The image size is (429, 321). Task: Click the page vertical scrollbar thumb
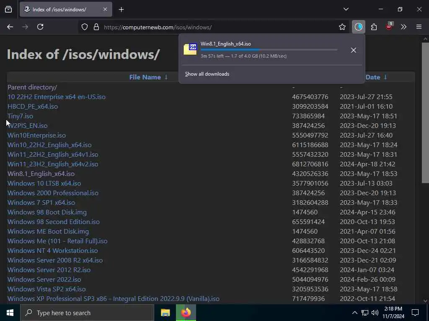pyautogui.click(x=426, y=112)
